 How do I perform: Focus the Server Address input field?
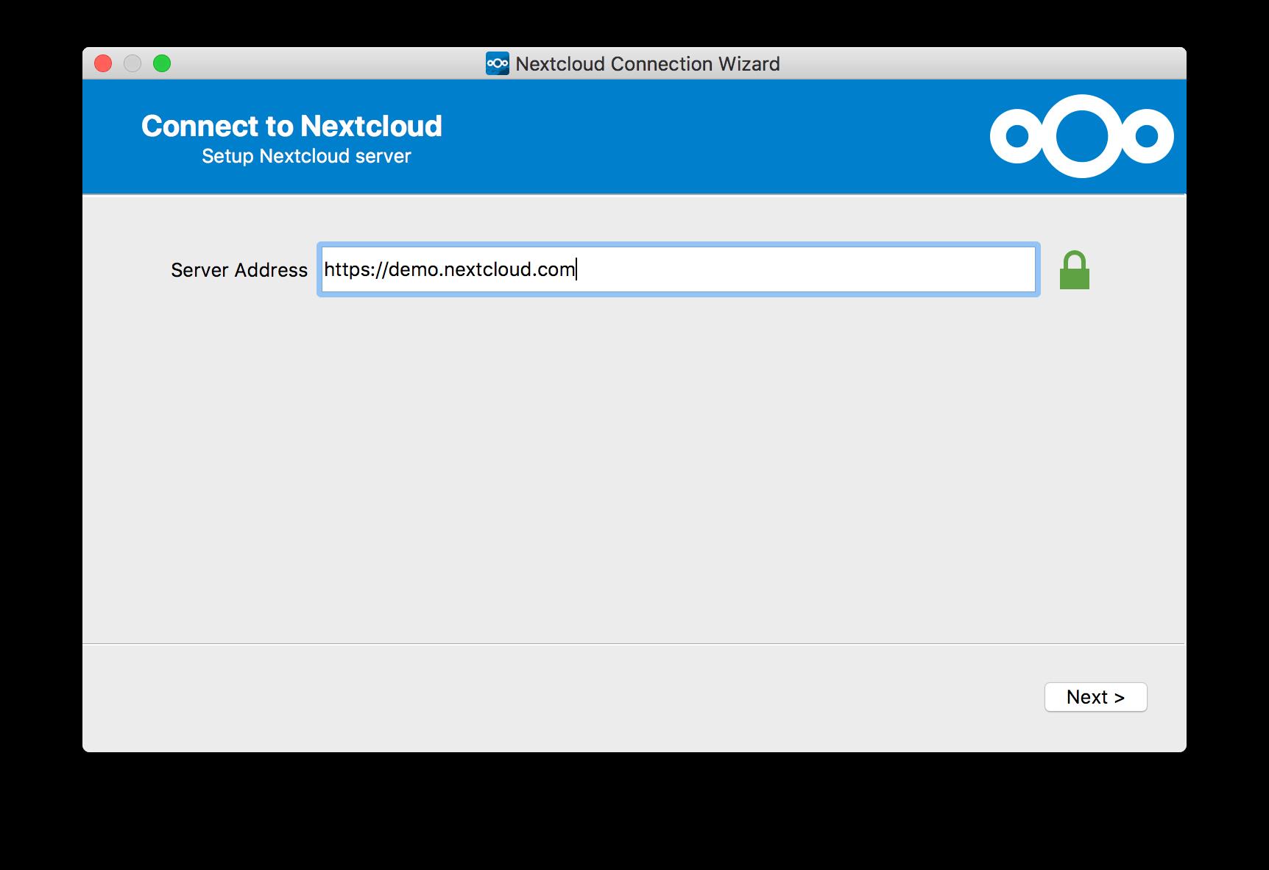click(677, 269)
